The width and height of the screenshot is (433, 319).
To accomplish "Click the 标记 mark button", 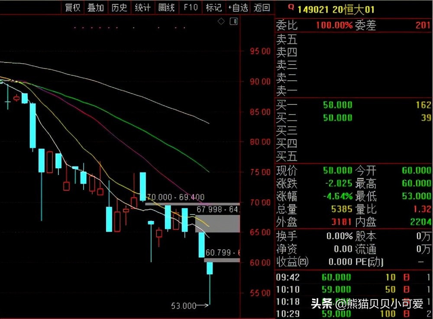I will [x=214, y=7].
